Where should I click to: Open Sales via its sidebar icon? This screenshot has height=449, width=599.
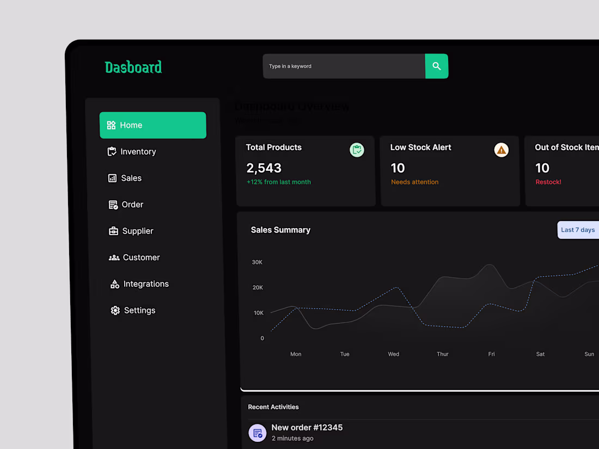tap(112, 178)
